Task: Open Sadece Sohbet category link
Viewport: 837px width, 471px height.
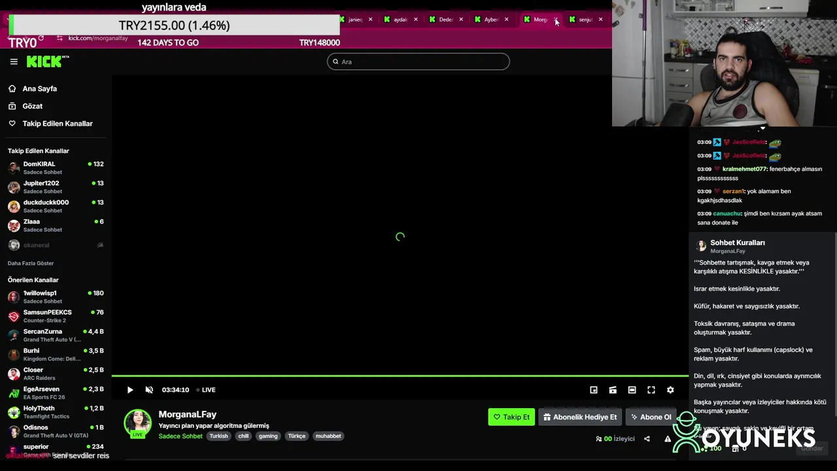Action: (180, 436)
